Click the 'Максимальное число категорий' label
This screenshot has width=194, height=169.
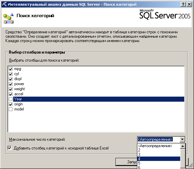pos(37,139)
